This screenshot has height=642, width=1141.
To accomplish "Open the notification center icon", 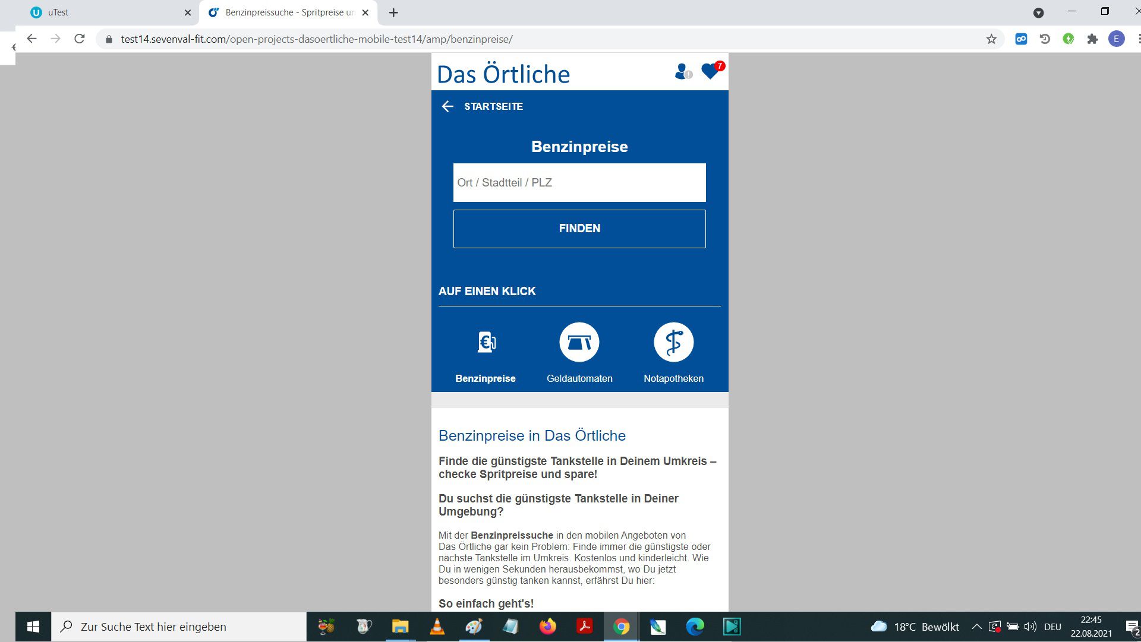I will point(1132,627).
